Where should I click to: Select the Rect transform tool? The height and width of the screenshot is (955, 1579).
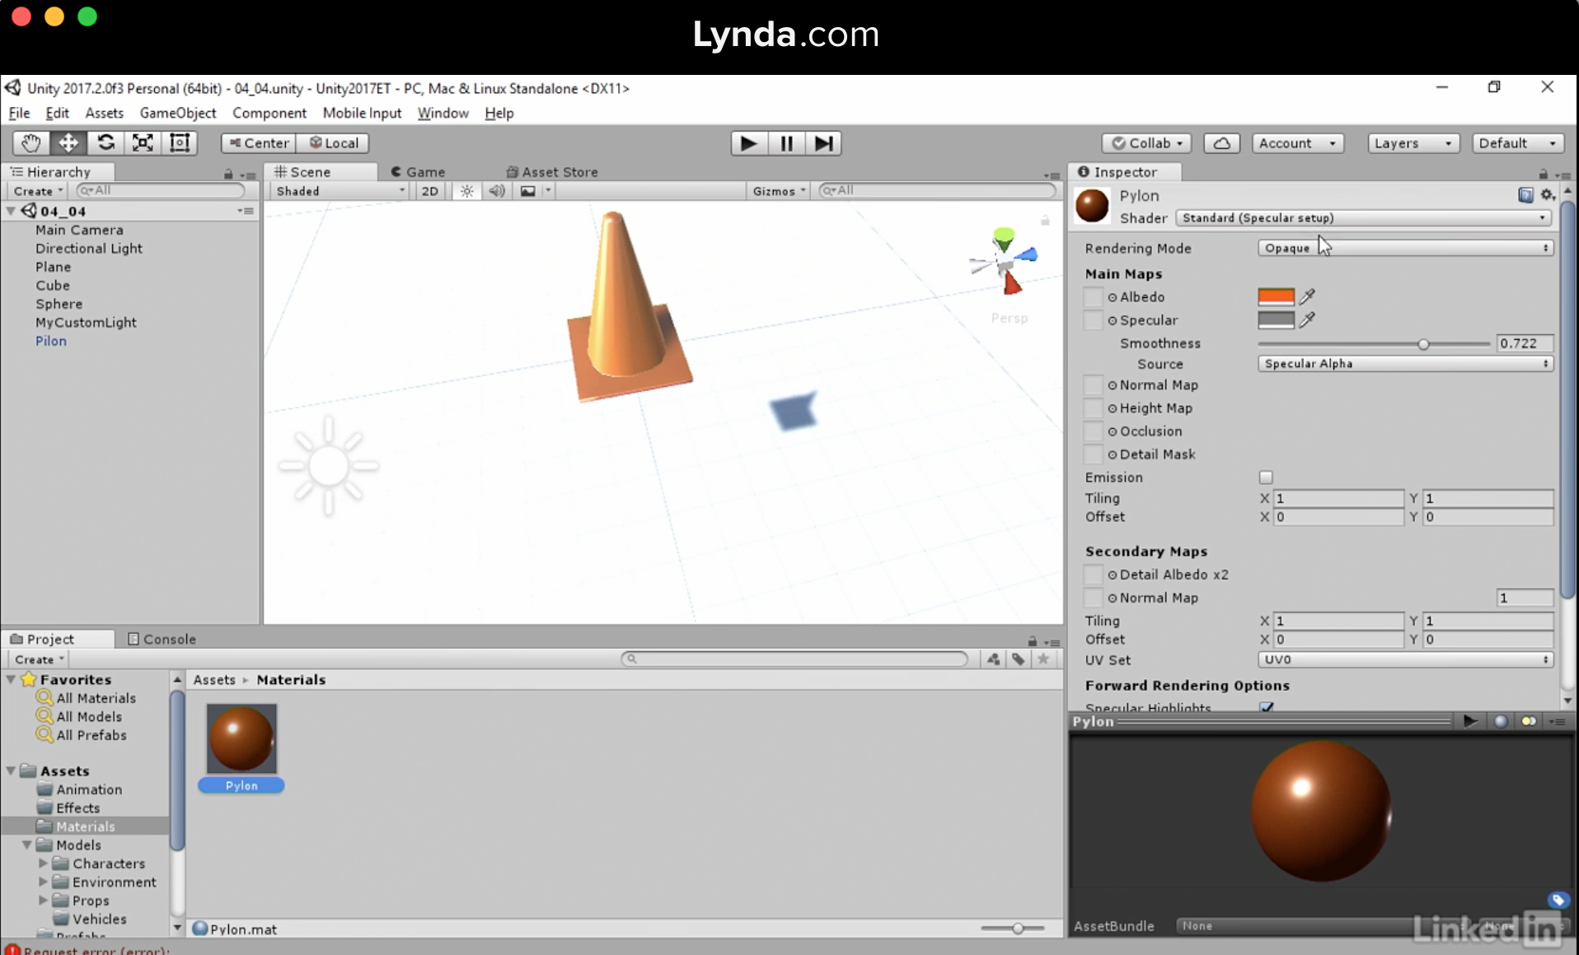coord(180,142)
